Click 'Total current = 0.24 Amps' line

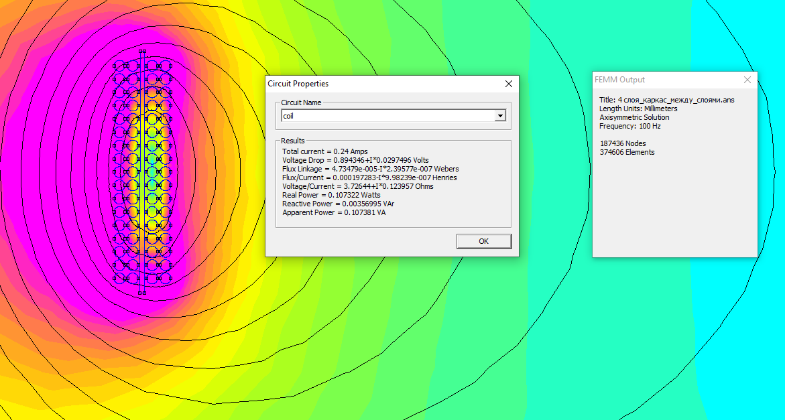(325, 151)
